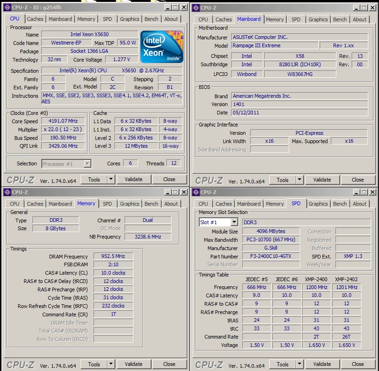379x371 pixels.
Task: Click the tRFC value 232 clocks
Action: click(113, 306)
